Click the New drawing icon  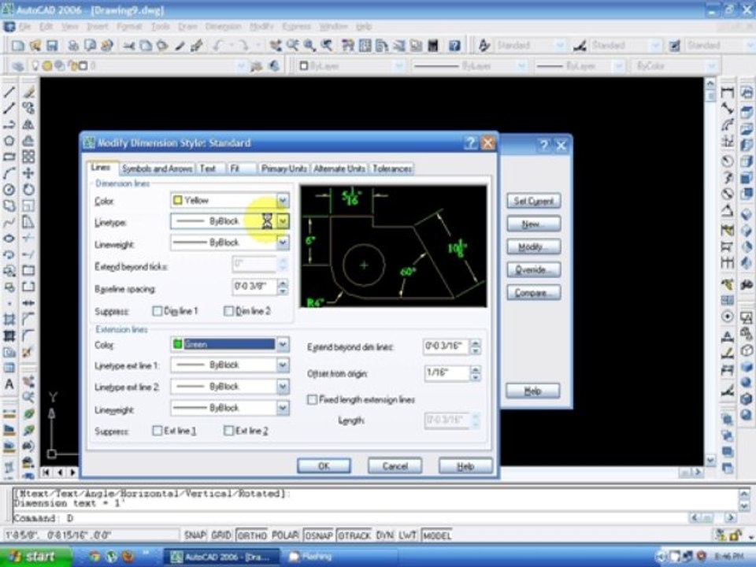[18, 46]
